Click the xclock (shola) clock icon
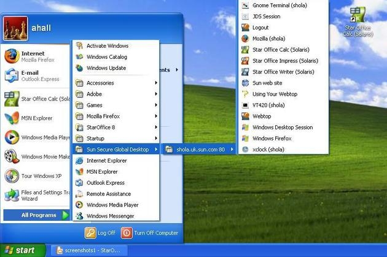The image size is (387, 257). [245, 150]
